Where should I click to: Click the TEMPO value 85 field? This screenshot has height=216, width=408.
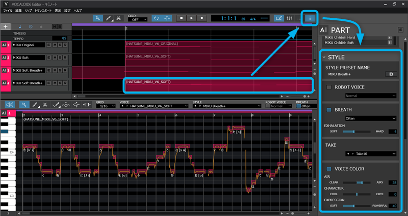(60, 39)
